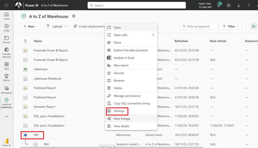This screenshot has width=258, height=148.
Task: Expand the Open with submenu
Action: (131, 35)
